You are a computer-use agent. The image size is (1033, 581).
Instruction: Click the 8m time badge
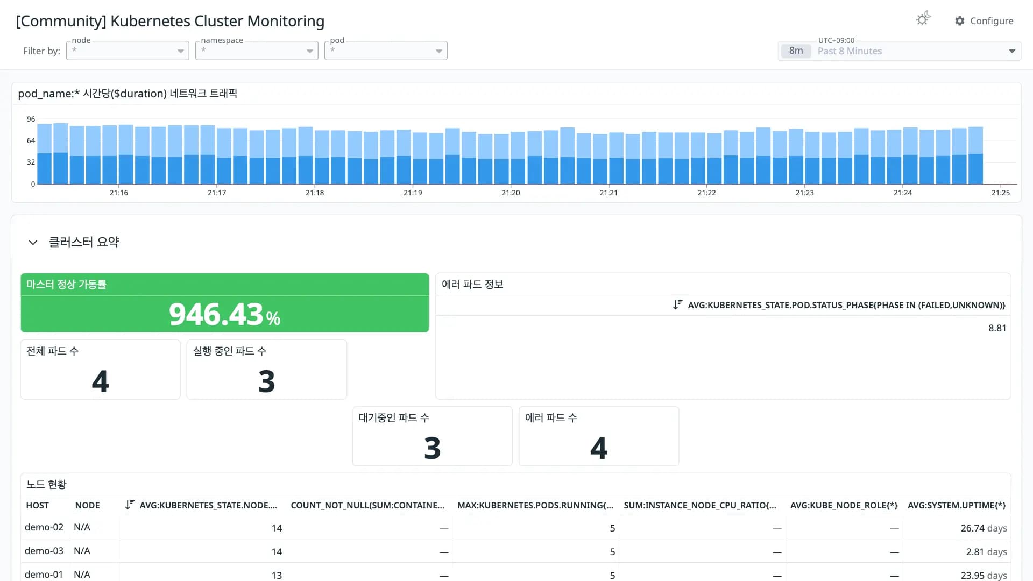(x=796, y=51)
